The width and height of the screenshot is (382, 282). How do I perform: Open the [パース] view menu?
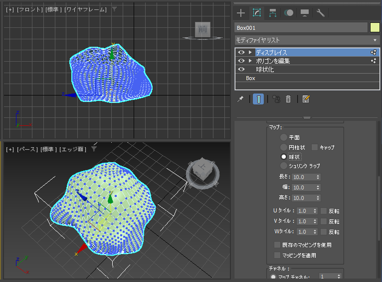pyautogui.click(x=27, y=149)
